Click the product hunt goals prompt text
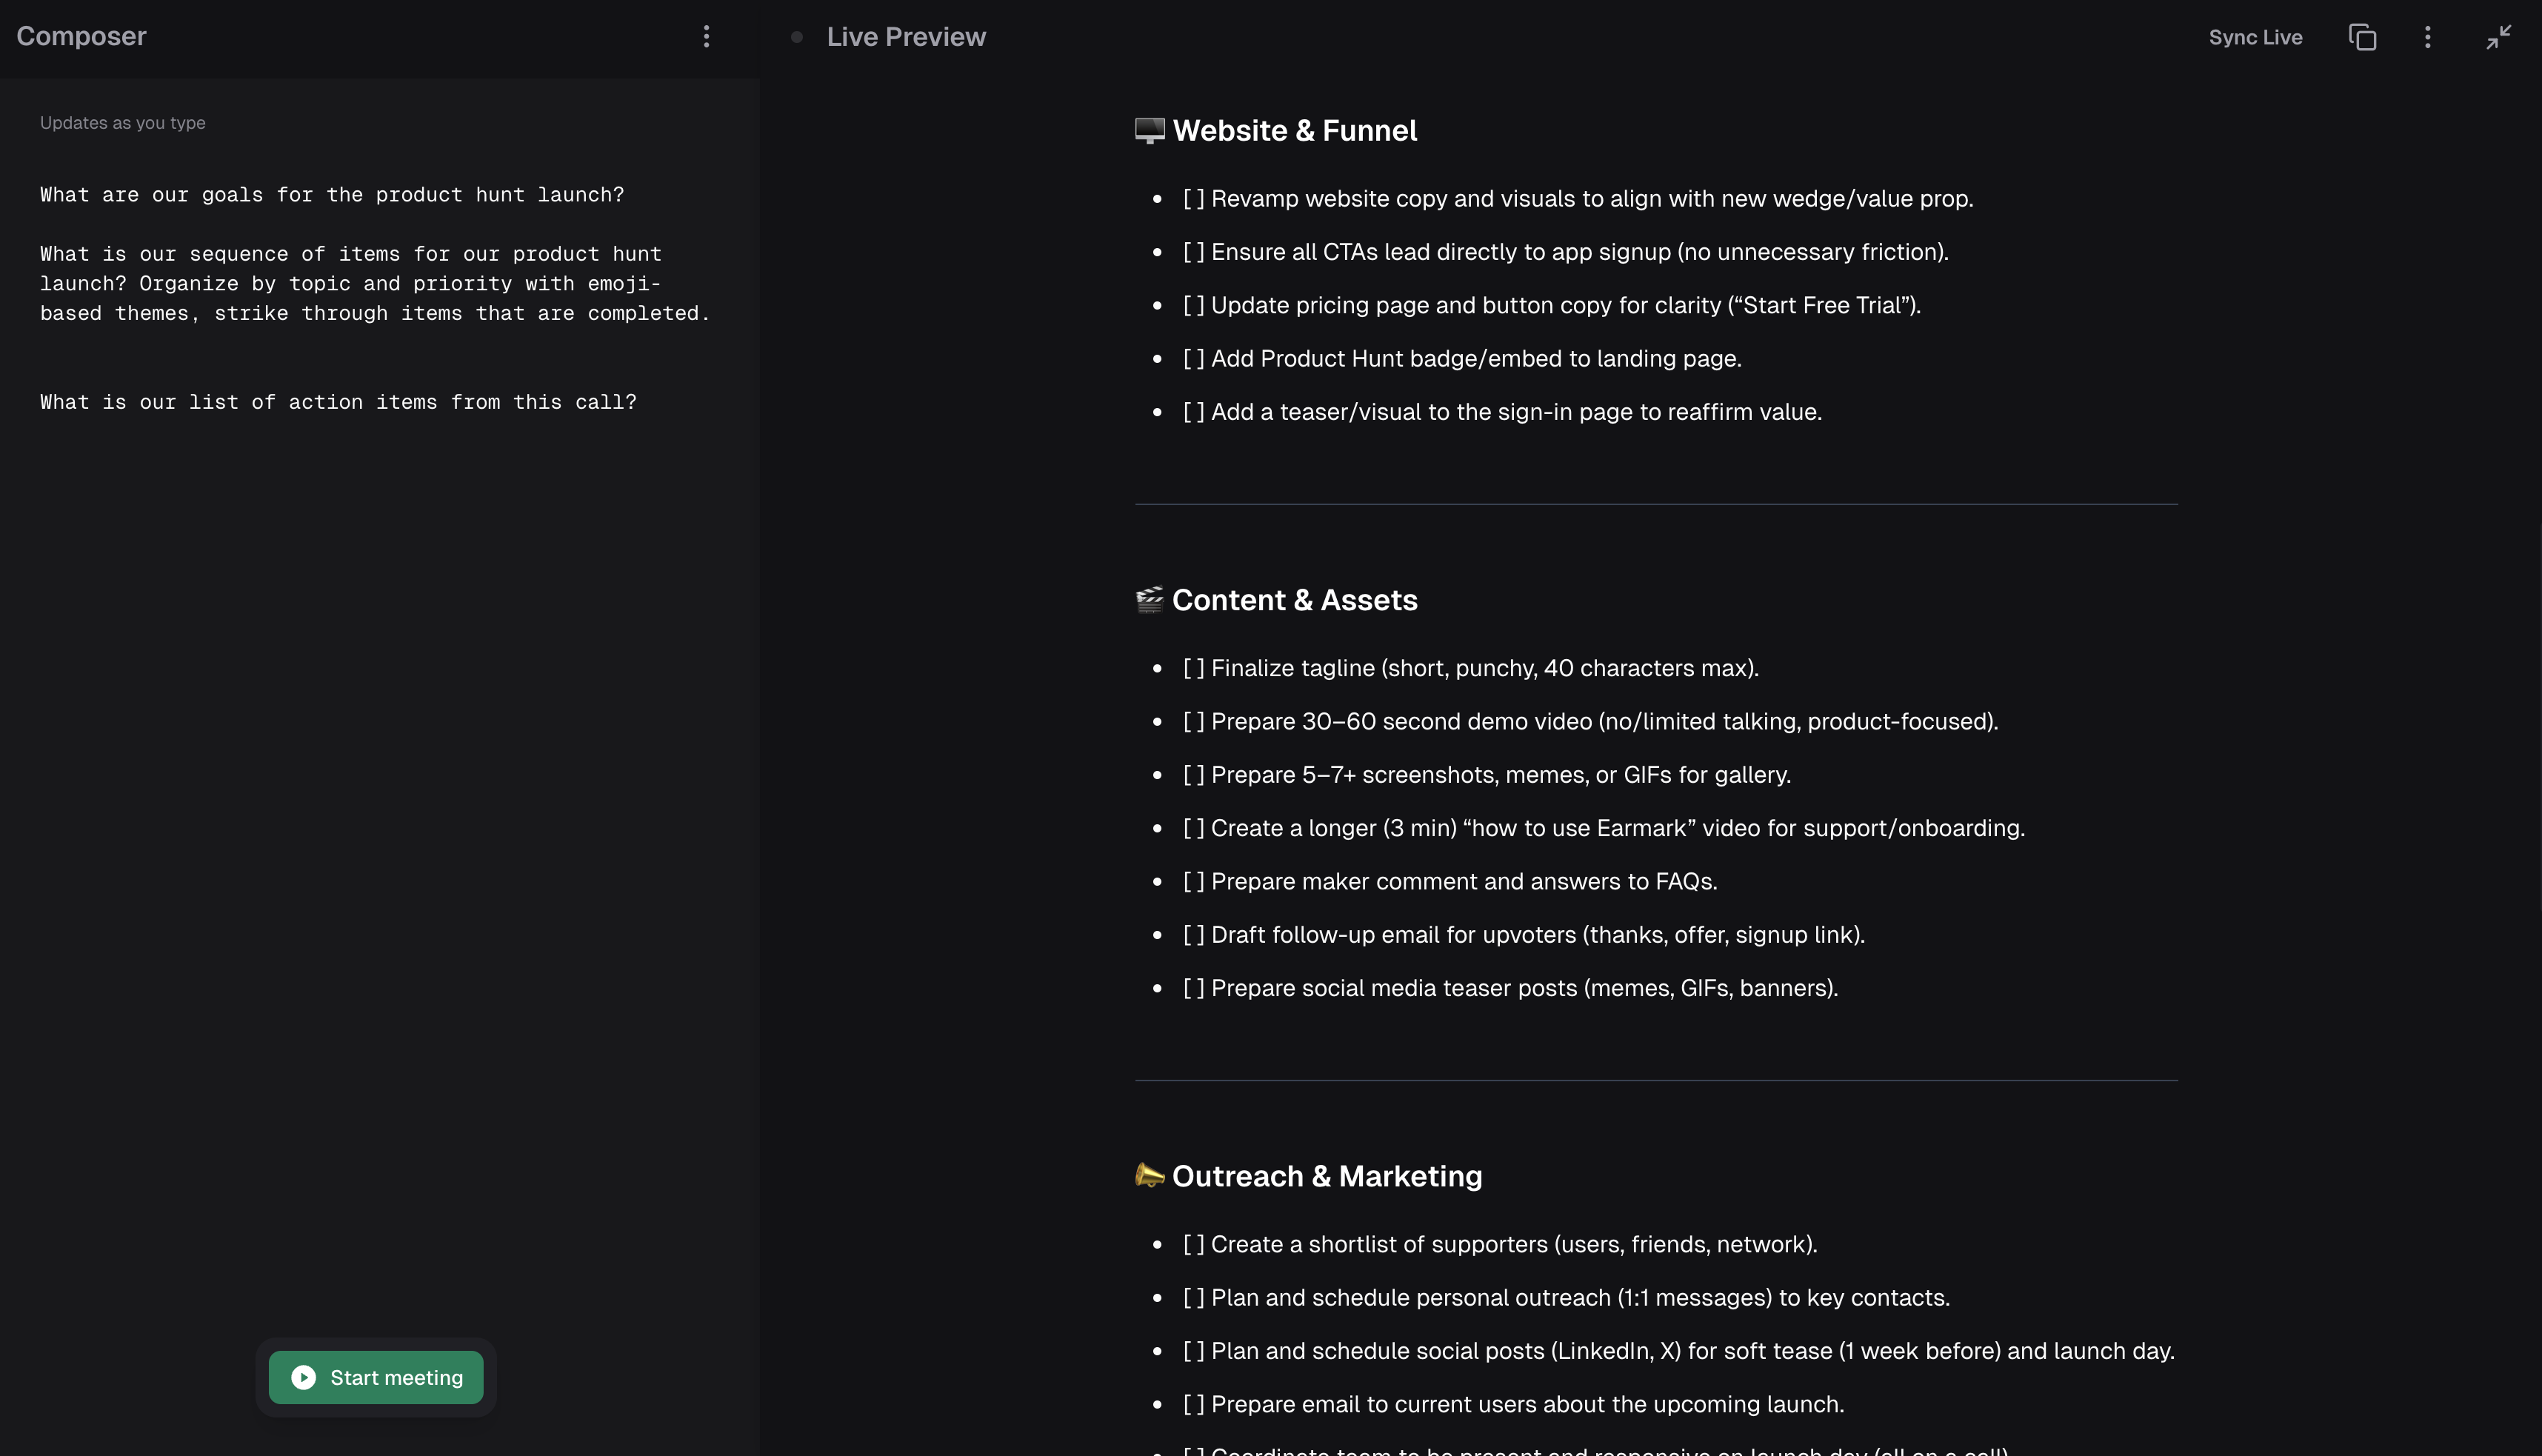This screenshot has width=2542, height=1456. [x=331, y=195]
